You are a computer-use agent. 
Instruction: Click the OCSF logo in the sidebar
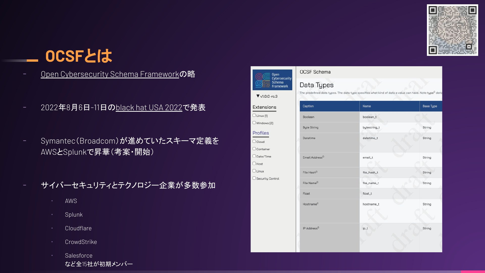[272, 80]
